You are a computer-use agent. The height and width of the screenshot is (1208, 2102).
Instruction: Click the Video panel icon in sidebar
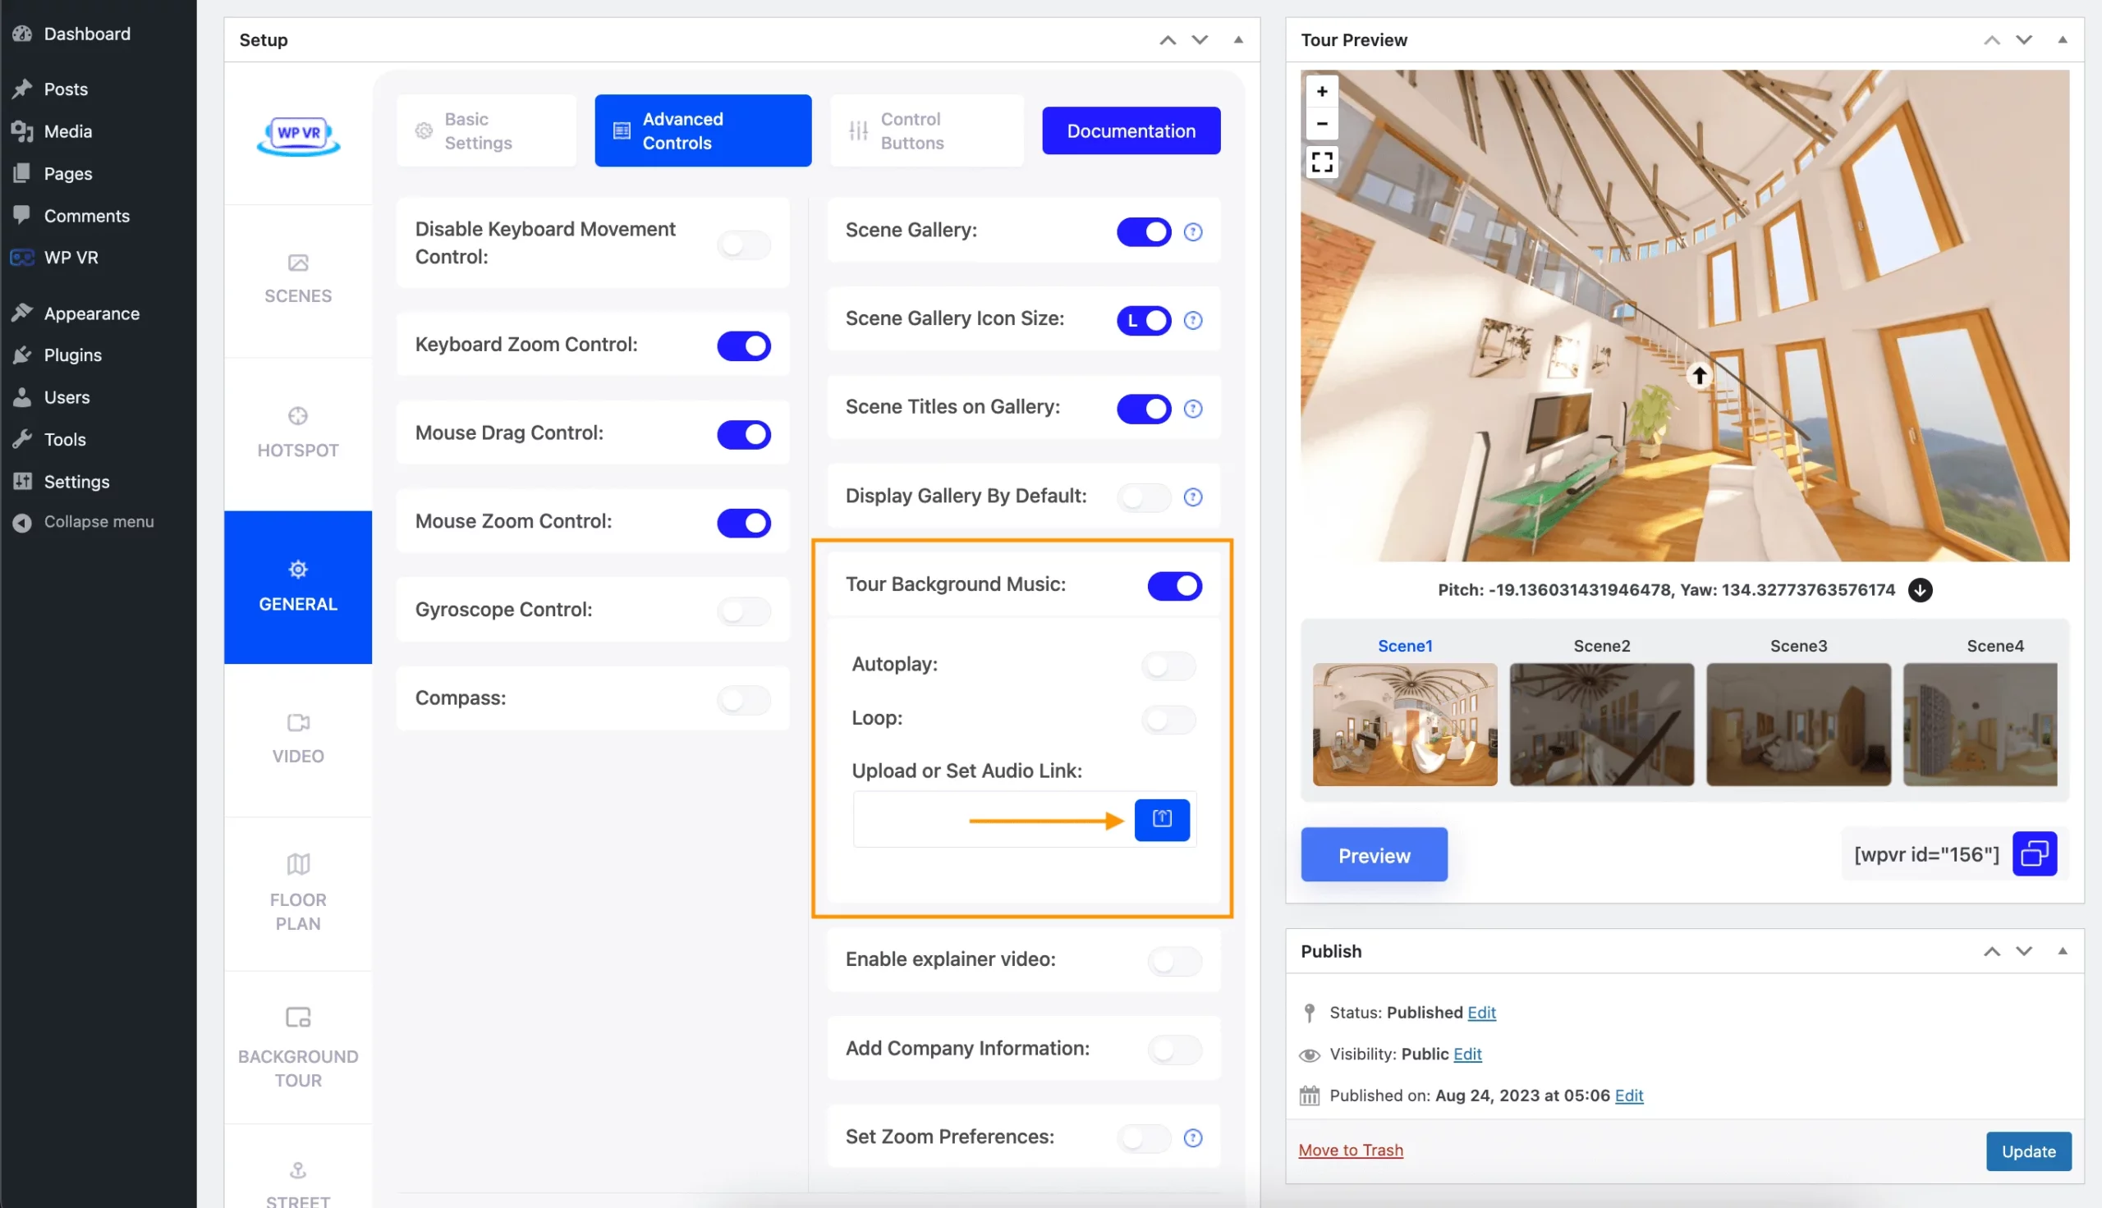(297, 723)
